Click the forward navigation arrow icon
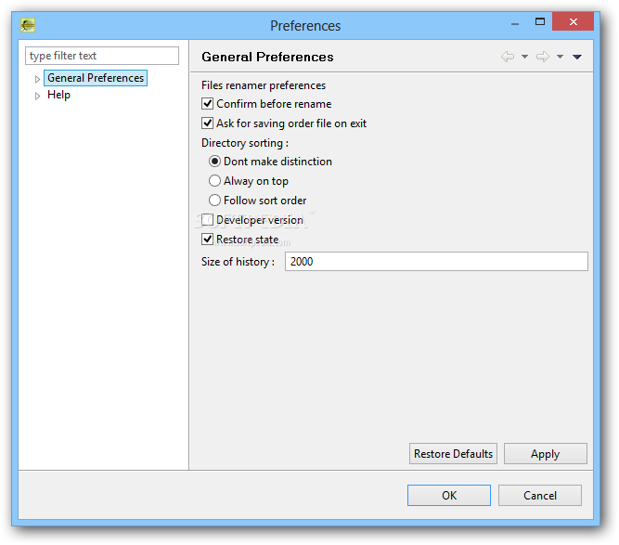Viewport: 619px width, 545px height. [x=543, y=57]
